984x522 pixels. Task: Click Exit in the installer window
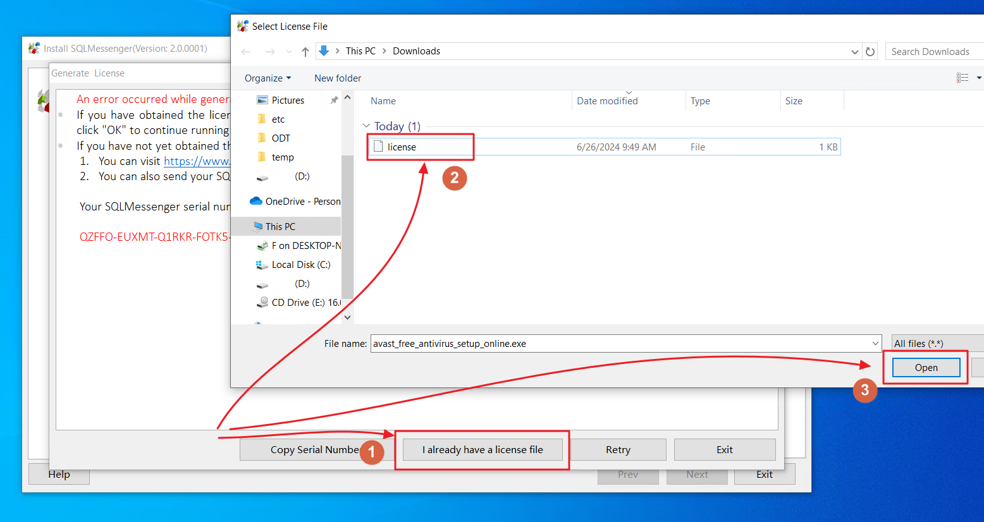pos(765,475)
